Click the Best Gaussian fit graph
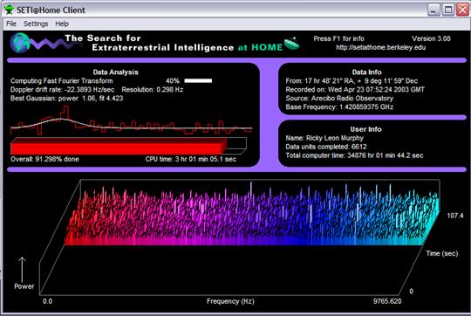471x316 pixels. click(x=131, y=120)
